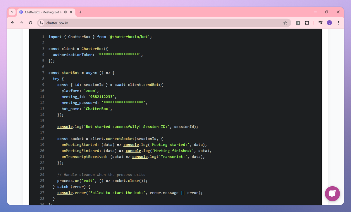The height and width of the screenshot is (212, 351).
Task: Close the ChatterBox browser tab
Action: [x=71, y=12]
